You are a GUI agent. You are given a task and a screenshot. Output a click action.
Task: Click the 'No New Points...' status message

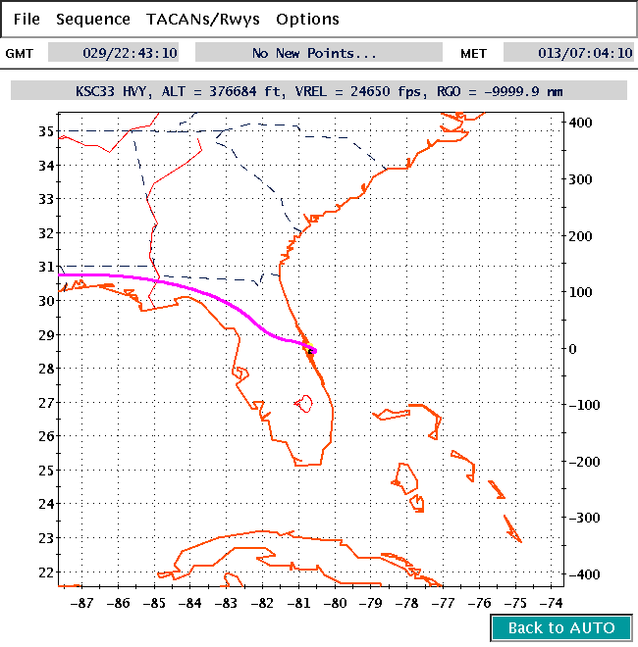[x=319, y=53]
